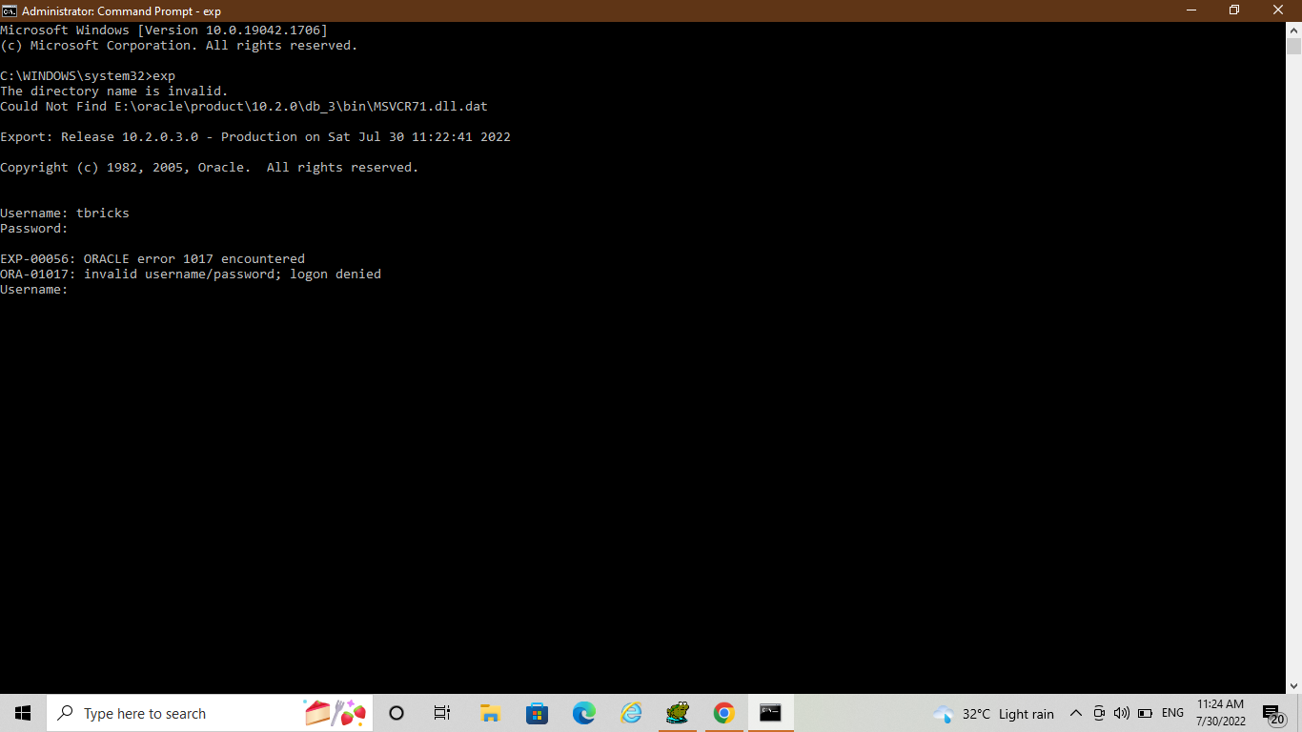The image size is (1302, 732).
Task: Open Microsoft Edge browser
Action: pos(583,713)
